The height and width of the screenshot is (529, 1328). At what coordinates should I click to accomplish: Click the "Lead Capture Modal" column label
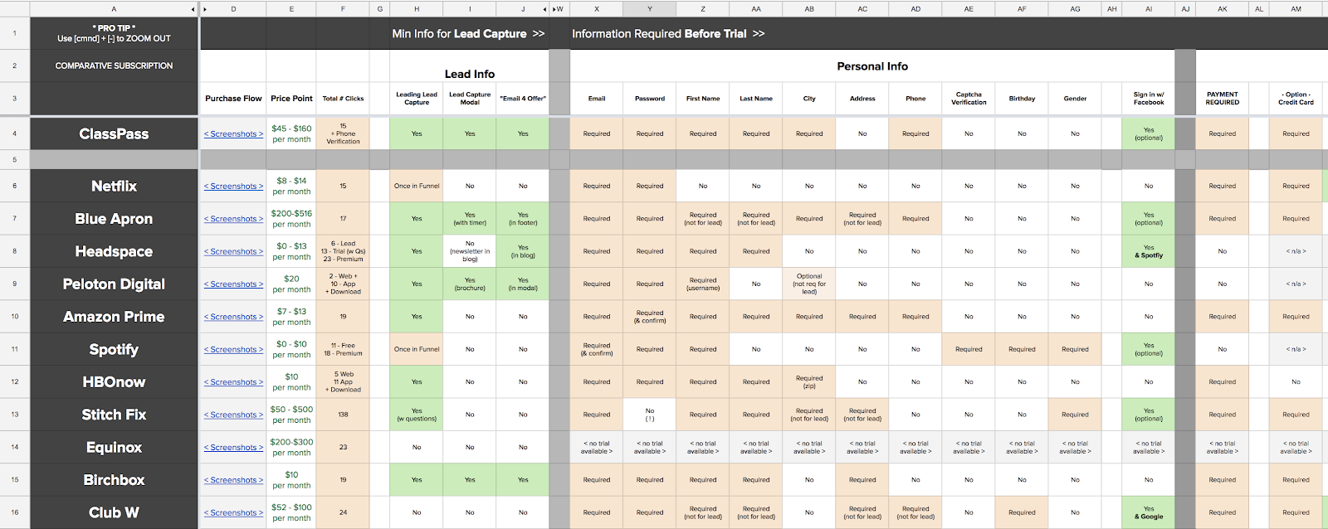pos(470,99)
